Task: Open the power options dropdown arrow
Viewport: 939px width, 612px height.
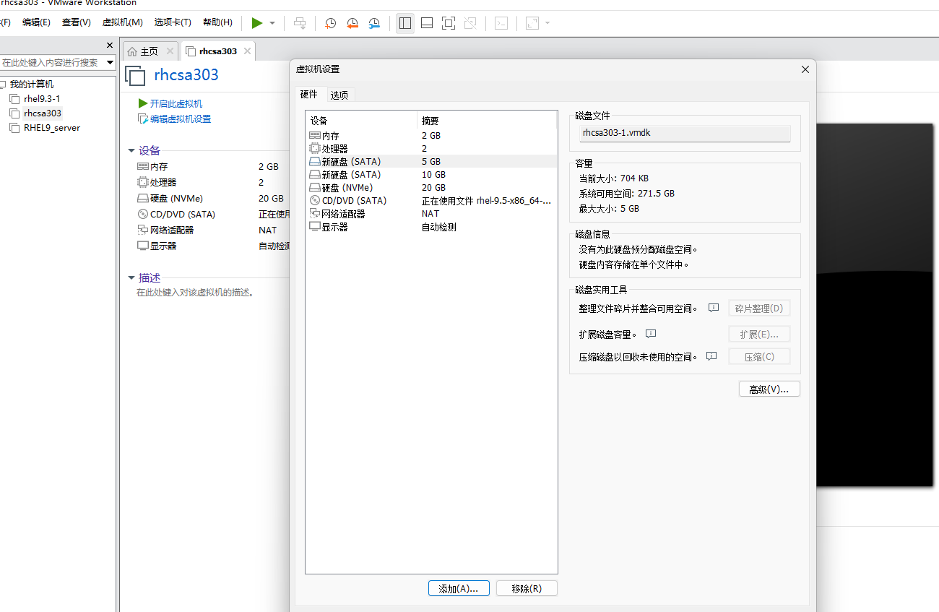Action: coord(272,23)
